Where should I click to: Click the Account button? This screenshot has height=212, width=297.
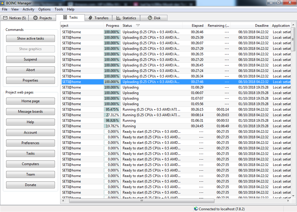pyautogui.click(x=30, y=132)
